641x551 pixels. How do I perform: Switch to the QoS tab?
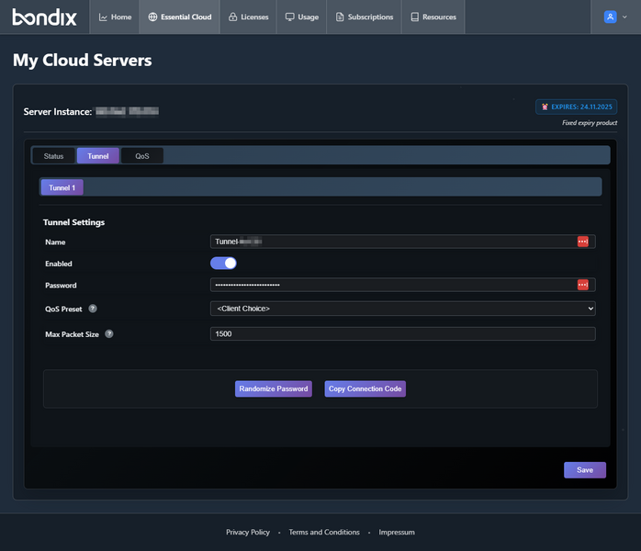point(142,156)
